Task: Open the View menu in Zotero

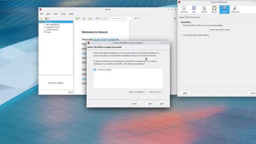Action: click(x=56, y=14)
